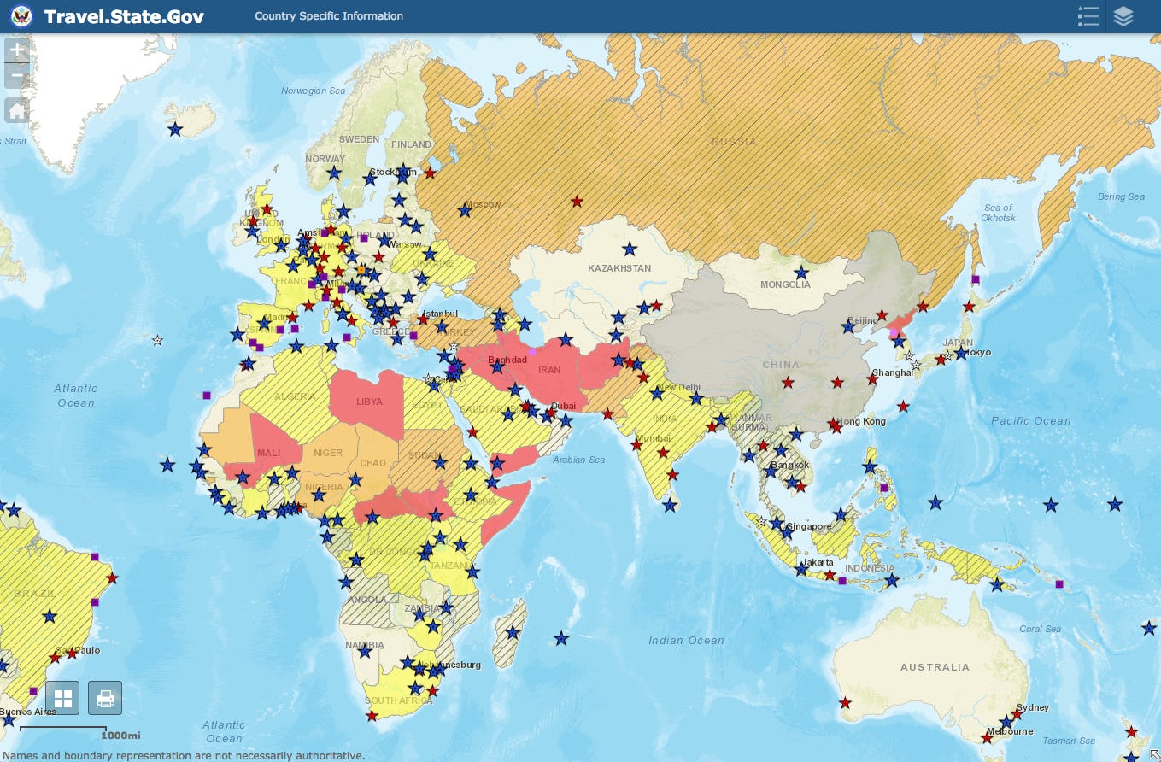Image resolution: width=1161 pixels, height=762 pixels.
Task: Select the Department of State seal logo
Action: [x=21, y=15]
